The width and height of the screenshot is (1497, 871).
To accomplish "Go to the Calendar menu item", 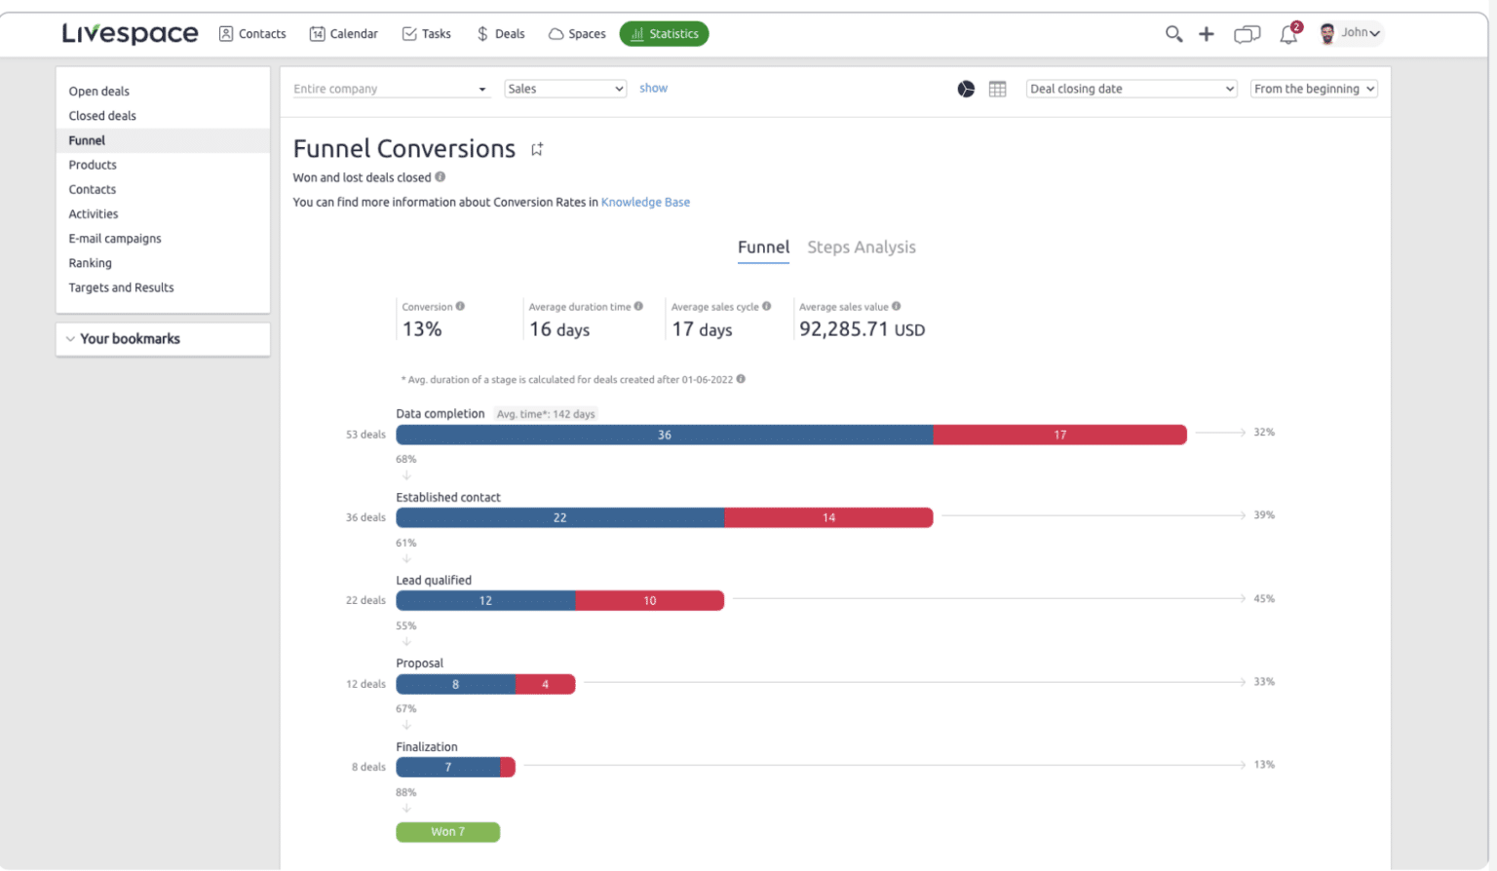I will tap(343, 33).
